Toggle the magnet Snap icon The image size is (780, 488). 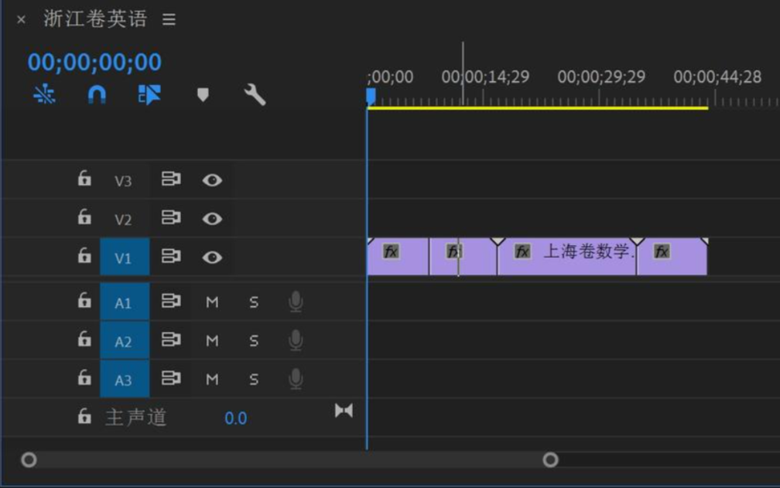click(x=96, y=95)
